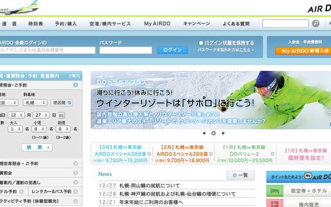Screen dimensions: 331x207
Task: Open the day 27 dropdown
Action: 41,115
